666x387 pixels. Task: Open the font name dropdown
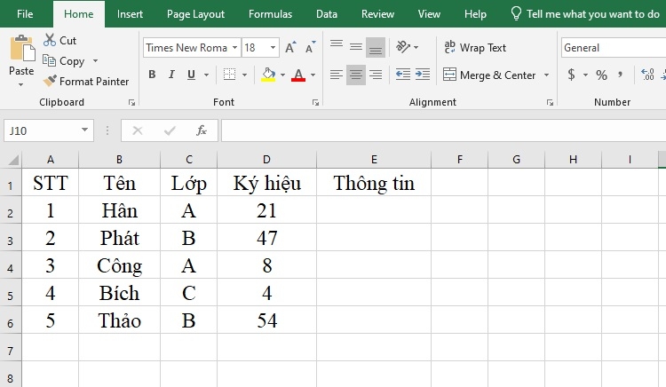click(234, 48)
